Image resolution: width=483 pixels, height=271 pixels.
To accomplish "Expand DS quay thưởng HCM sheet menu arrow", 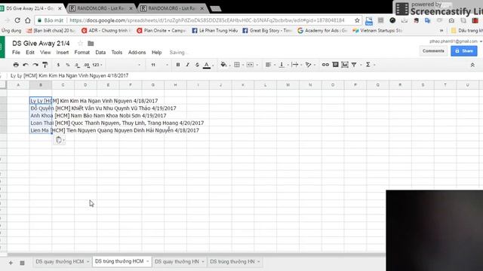I will pos(88,261).
